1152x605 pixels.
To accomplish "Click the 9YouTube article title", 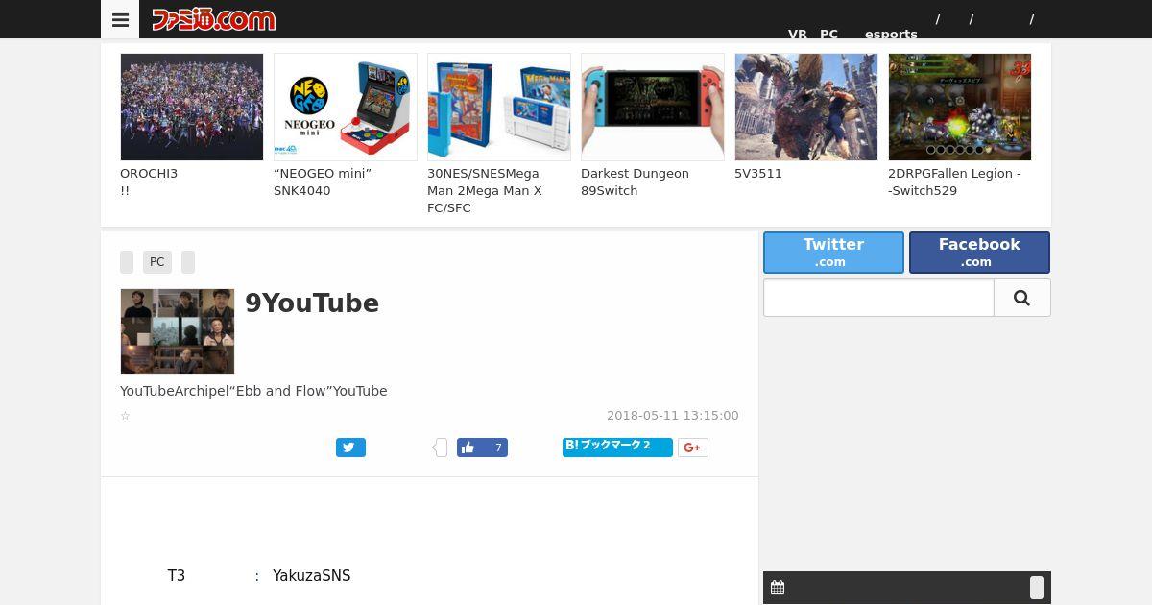I will point(312,303).
